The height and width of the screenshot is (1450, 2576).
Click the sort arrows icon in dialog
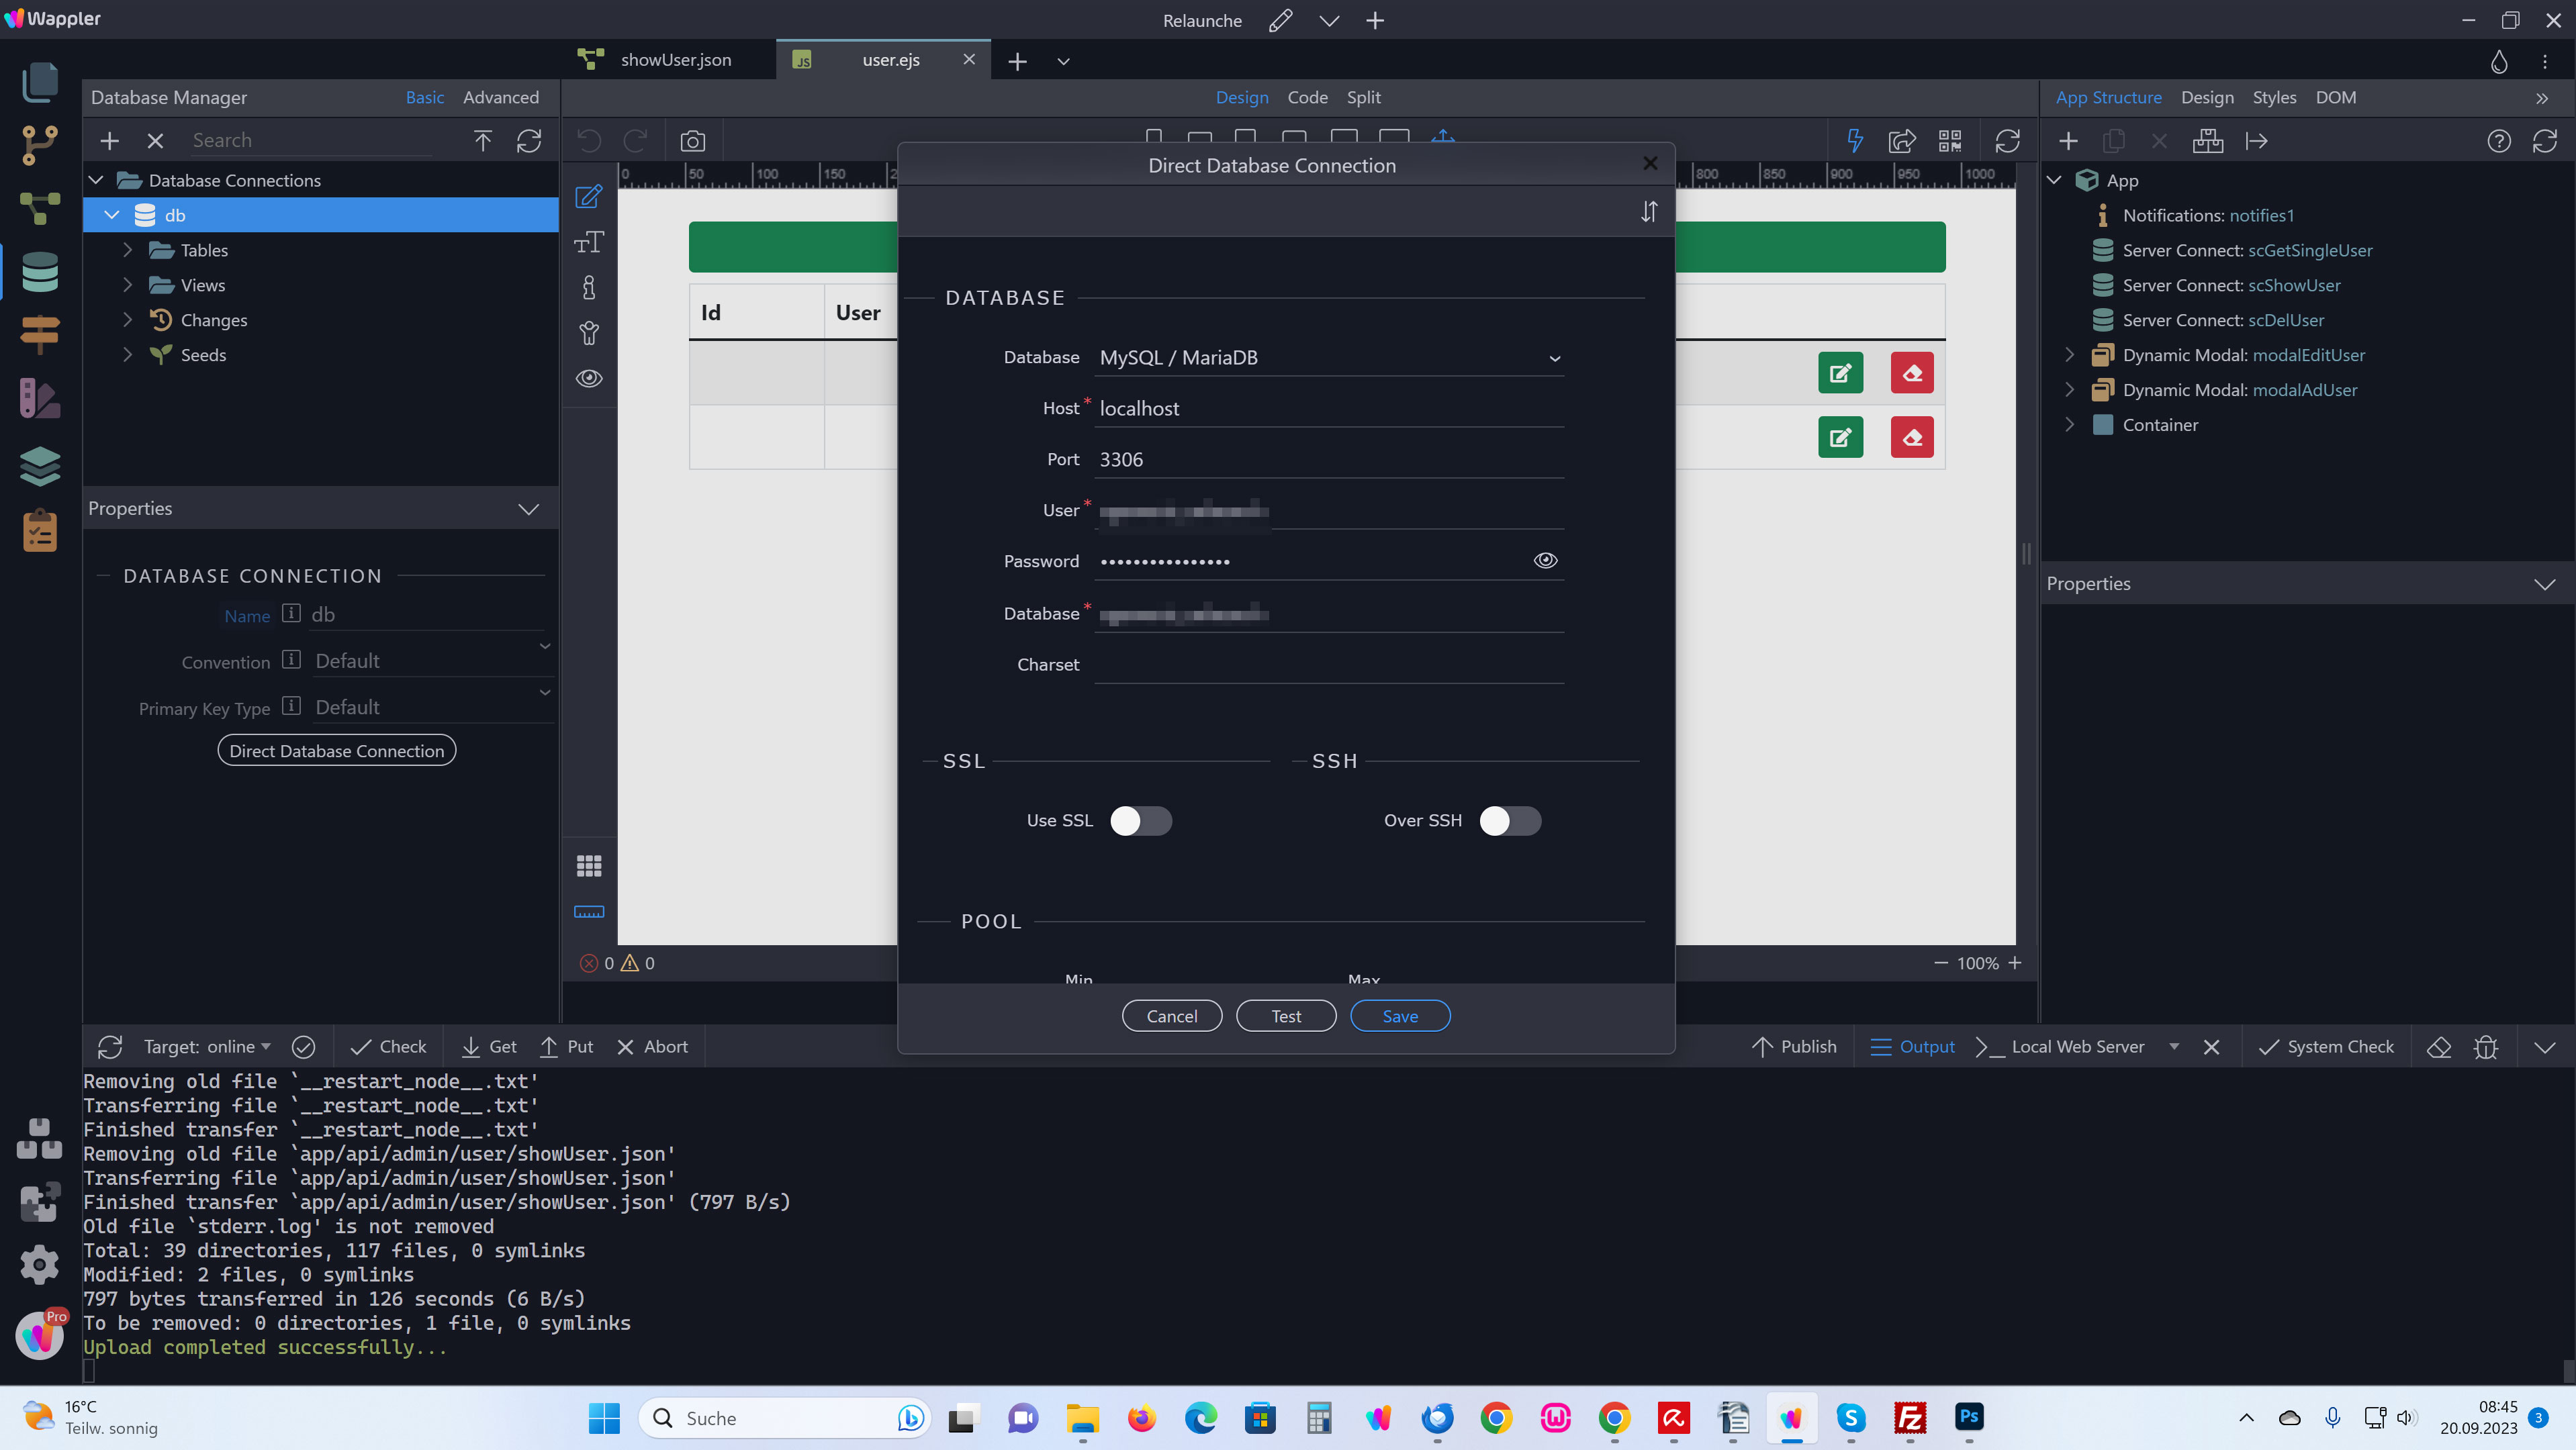pos(1648,212)
